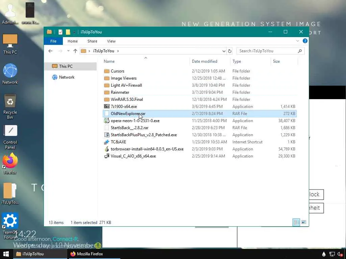Select the iTsUpToYou desktop folder
The width and height of the screenshot is (346, 259).
click(10, 193)
